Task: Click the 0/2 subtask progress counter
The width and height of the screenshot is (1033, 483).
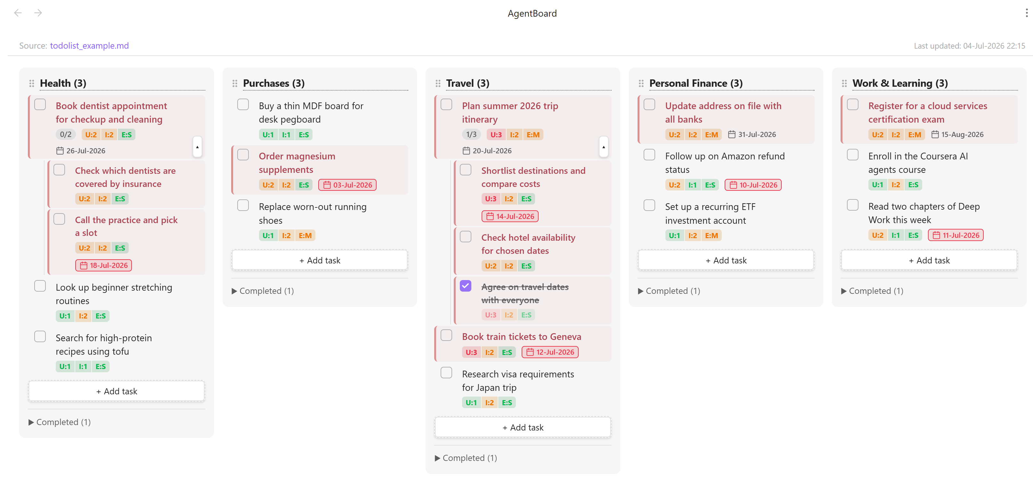Action: (x=65, y=135)
